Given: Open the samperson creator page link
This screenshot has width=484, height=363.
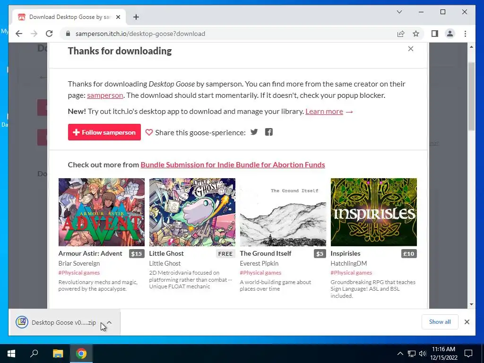Looking at the screenshot, I should point(105,95).
